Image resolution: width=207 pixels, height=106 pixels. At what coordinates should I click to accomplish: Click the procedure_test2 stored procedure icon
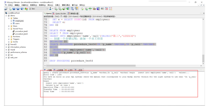(14, 31)
